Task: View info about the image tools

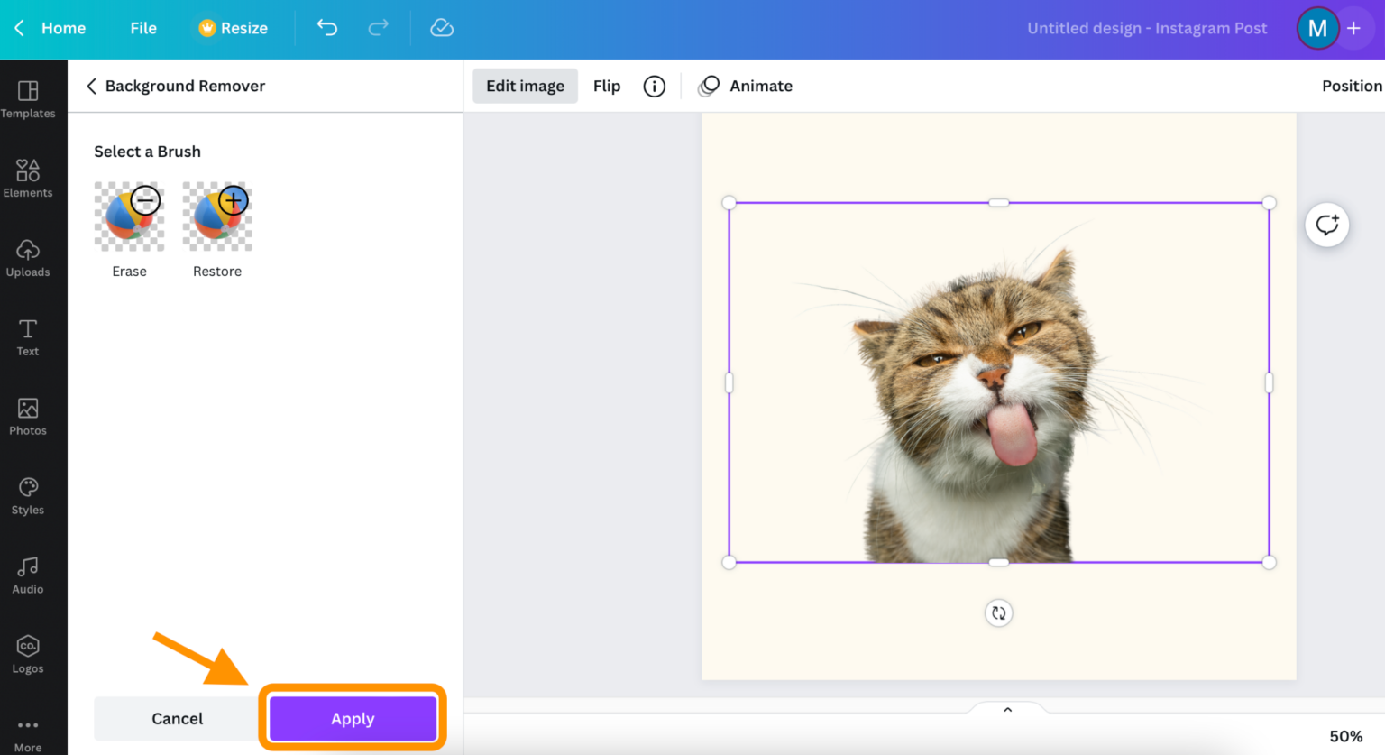Action: [654, 86]
